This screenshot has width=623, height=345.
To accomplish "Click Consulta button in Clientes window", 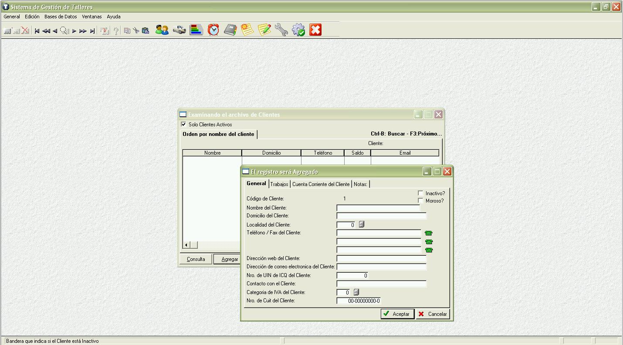I will 196,259.
